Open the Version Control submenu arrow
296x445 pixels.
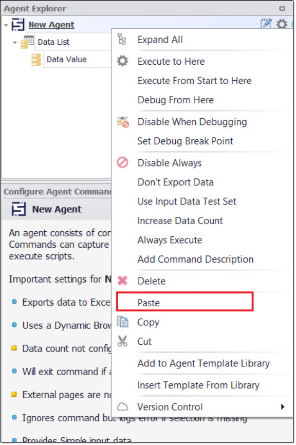tap(282, 406)
